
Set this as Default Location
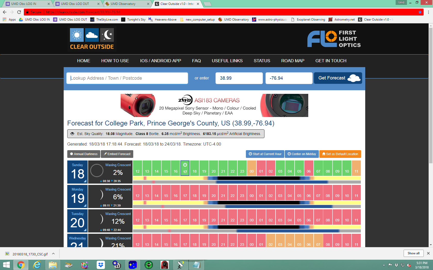(x=340, y=154)
